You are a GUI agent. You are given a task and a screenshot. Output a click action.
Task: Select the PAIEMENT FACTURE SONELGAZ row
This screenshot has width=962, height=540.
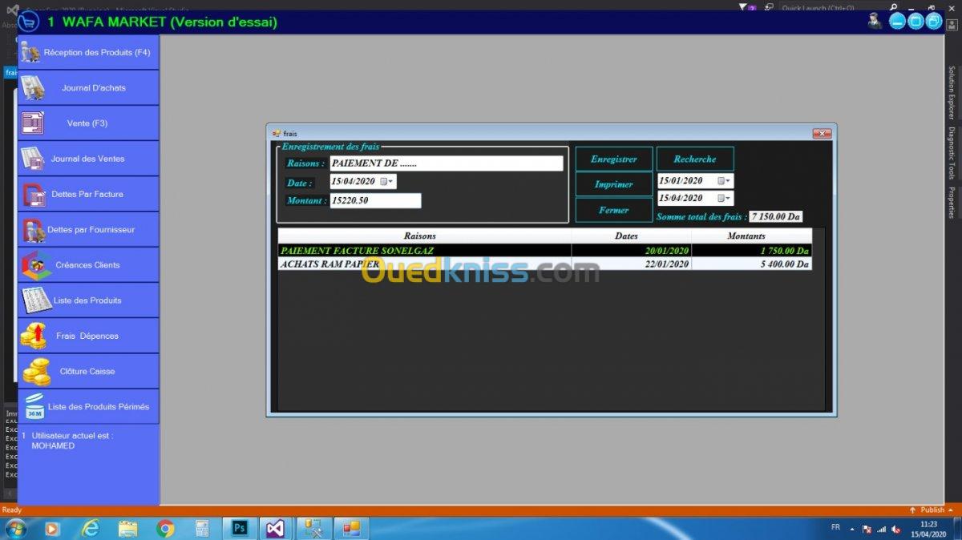[424, 251]
